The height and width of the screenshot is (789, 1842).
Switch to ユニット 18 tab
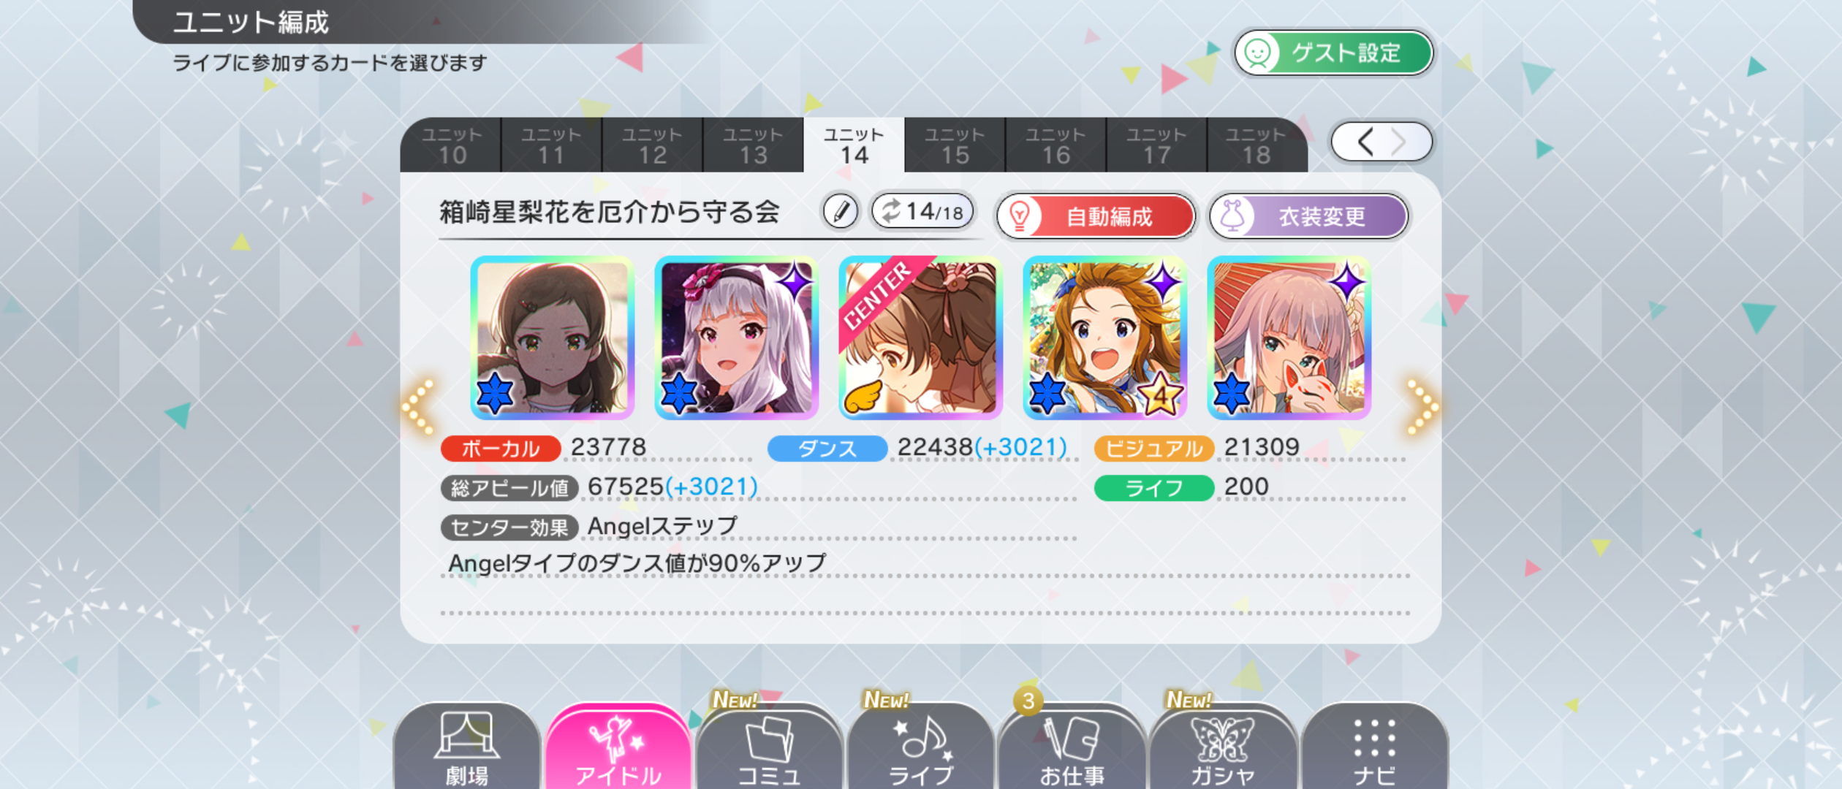point(1257,145)
